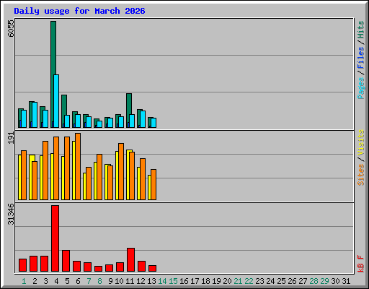369x289 pixels.
Task: Click the 6055 axis value
Action: tap(11, 28)
